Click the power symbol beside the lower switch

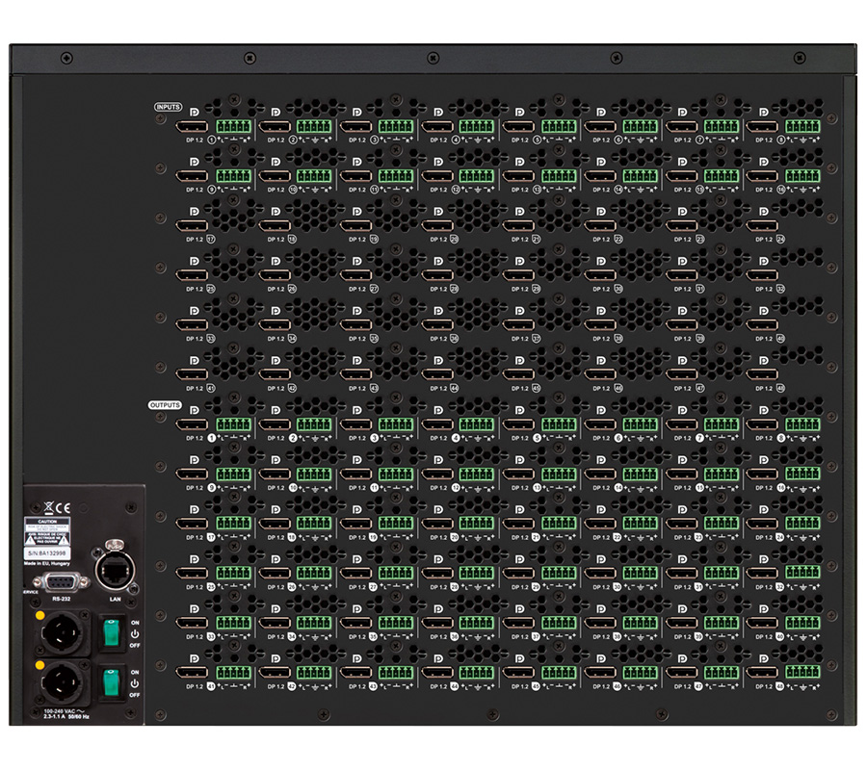[133, 681]
